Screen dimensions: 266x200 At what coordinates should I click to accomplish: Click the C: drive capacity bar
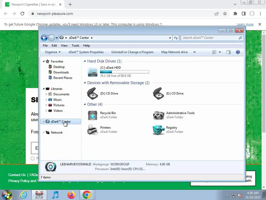click(124, 72)
